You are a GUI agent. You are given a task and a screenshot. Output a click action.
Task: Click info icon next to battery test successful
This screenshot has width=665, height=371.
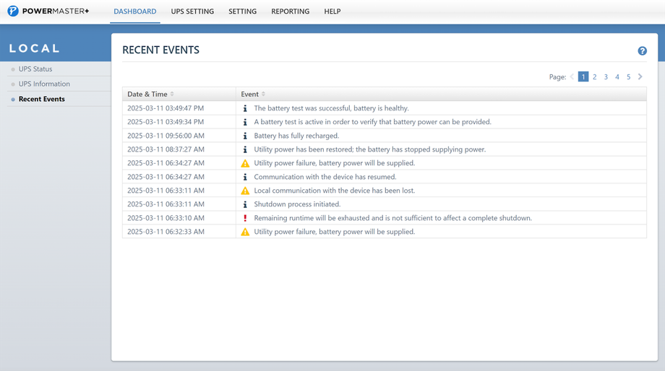(x=245, y=108)
